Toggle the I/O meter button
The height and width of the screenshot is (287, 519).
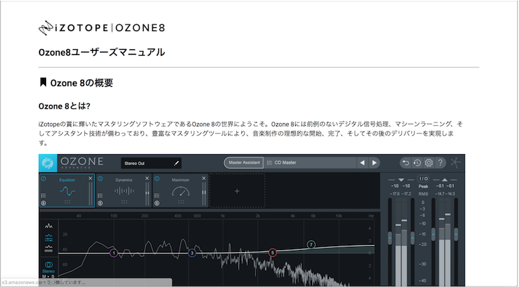click(424, 179)
